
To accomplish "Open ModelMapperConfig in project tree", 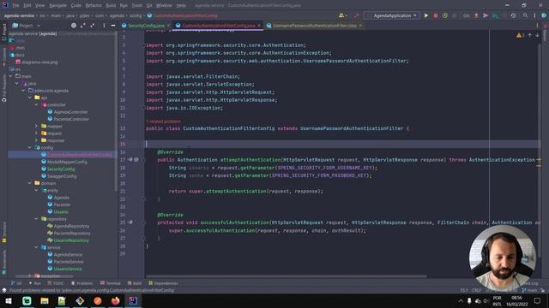I will (x=67, y=162).
